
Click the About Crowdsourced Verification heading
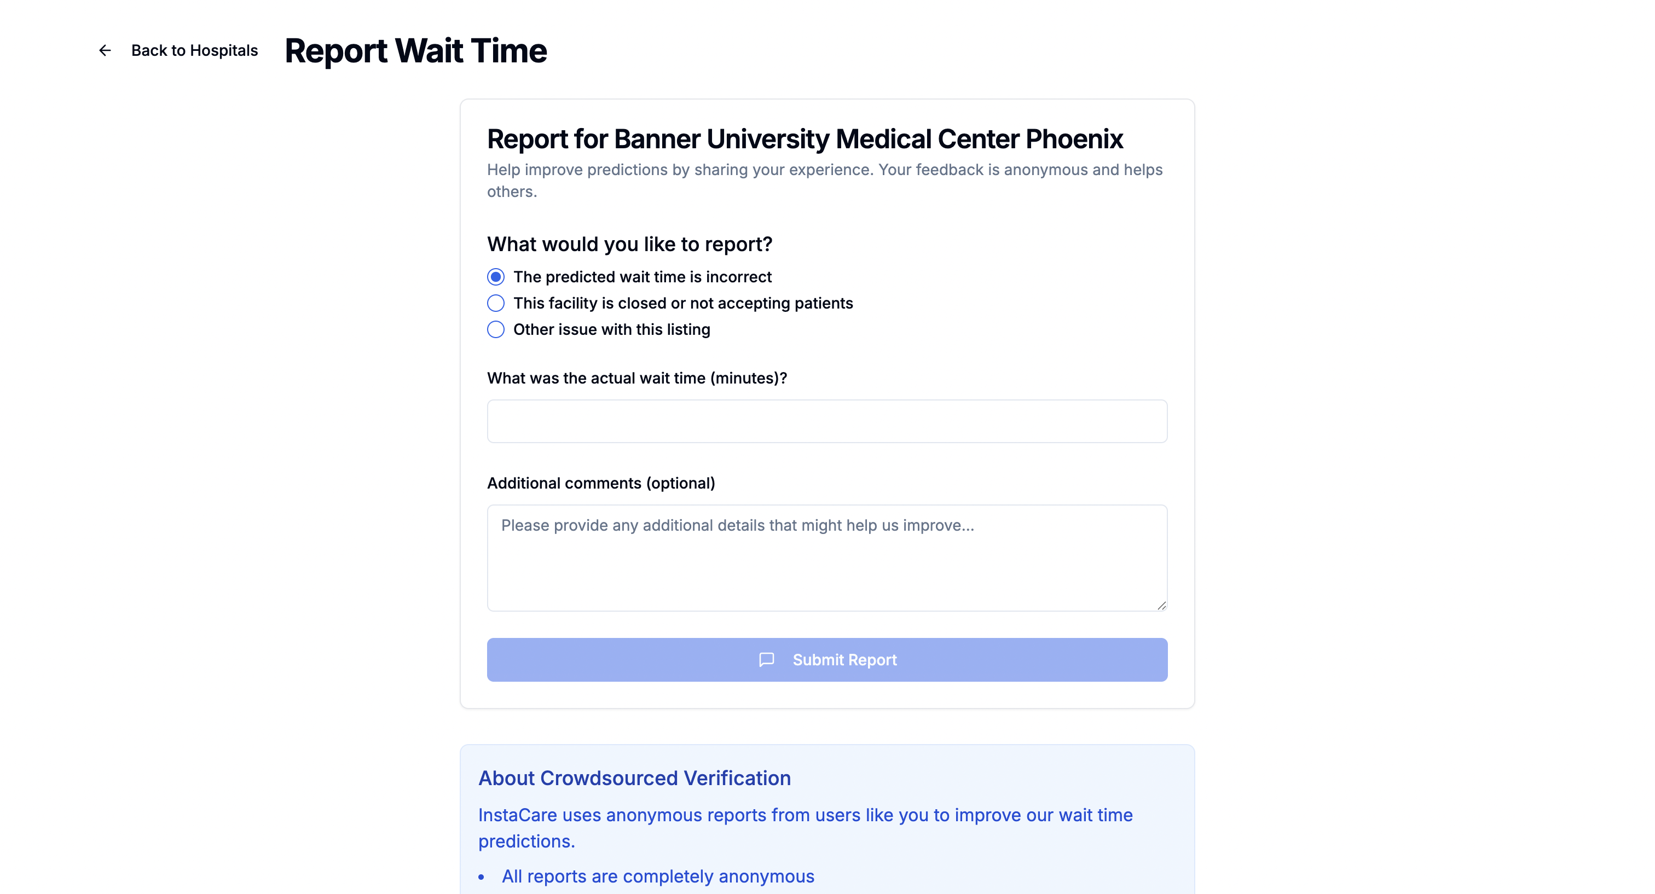point(634,778)
